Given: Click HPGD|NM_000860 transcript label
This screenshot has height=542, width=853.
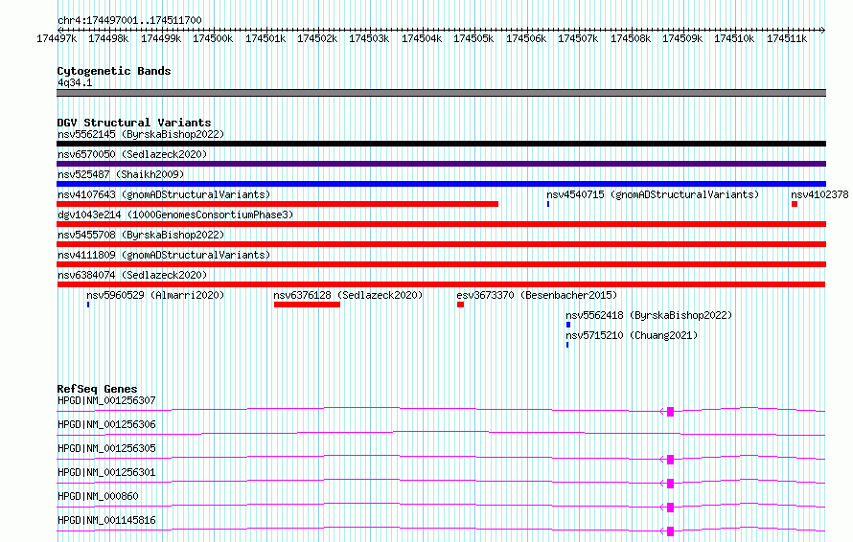Looking at the screenshot, I should (x=98, y=496).
